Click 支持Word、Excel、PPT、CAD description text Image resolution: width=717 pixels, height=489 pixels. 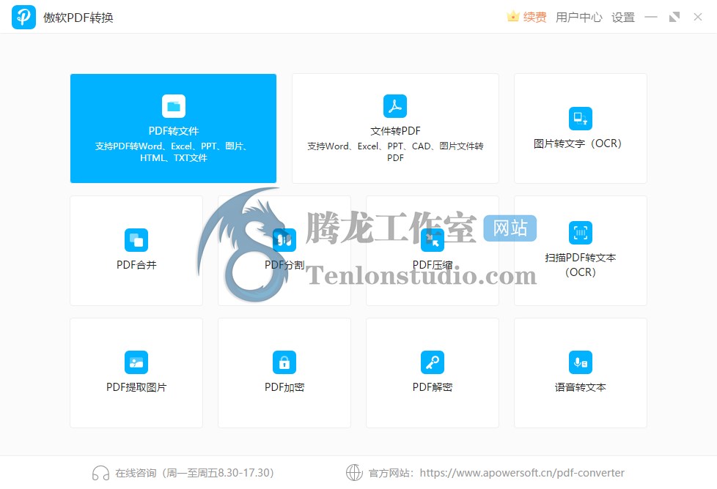395,152
